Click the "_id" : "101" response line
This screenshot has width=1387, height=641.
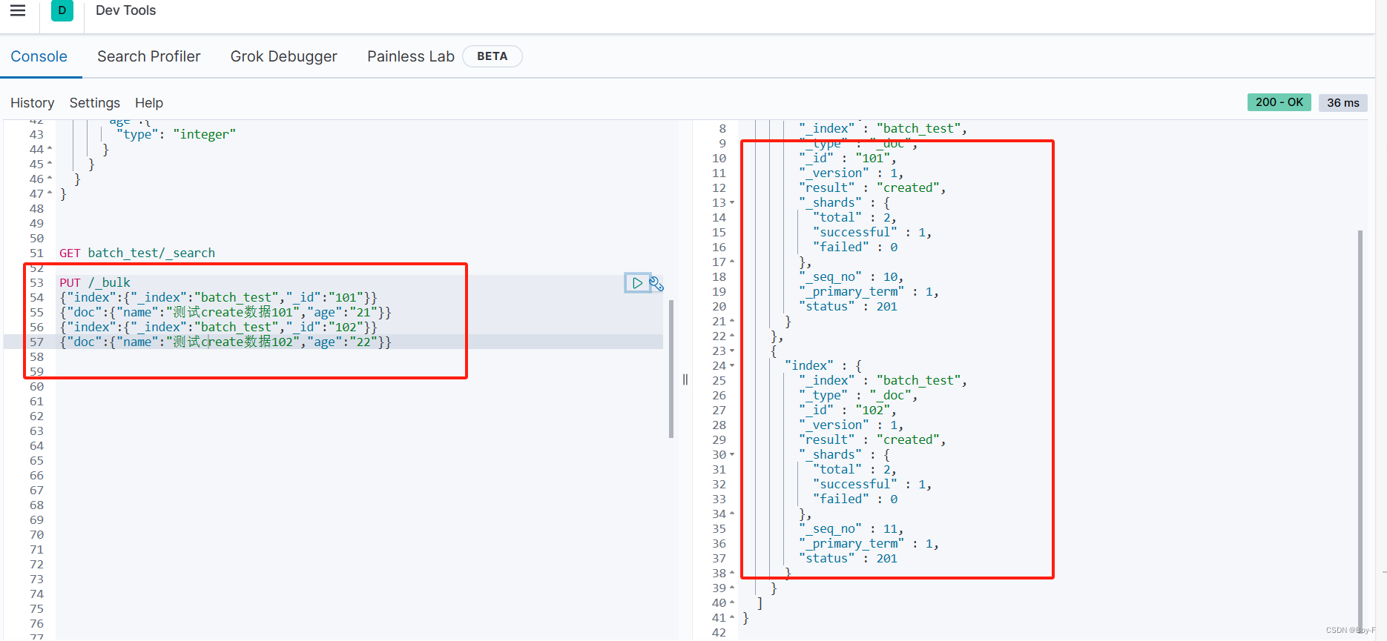tap(848, 158)
